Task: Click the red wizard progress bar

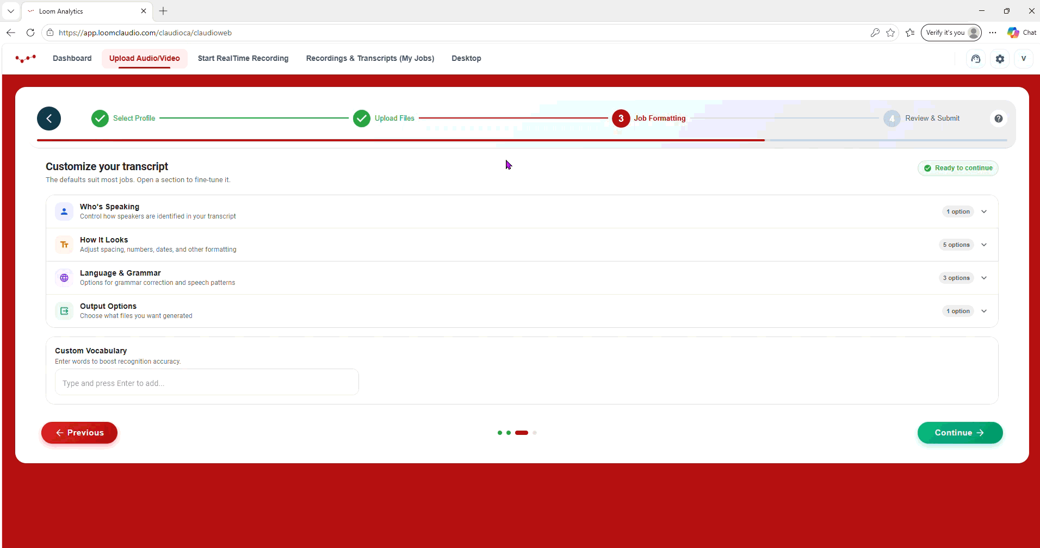Action: pos(401,140)
